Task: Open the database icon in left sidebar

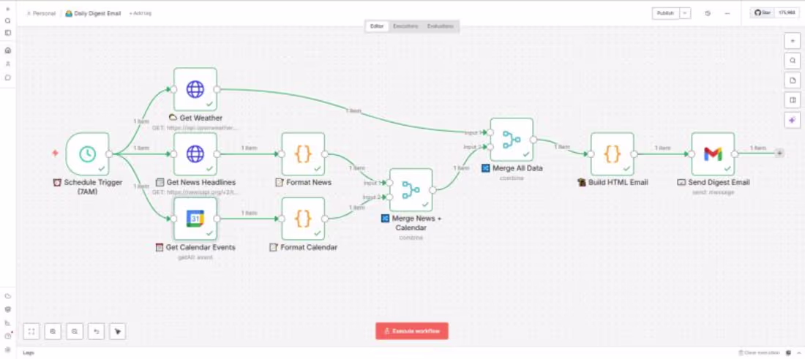Action: pos(8,310)
